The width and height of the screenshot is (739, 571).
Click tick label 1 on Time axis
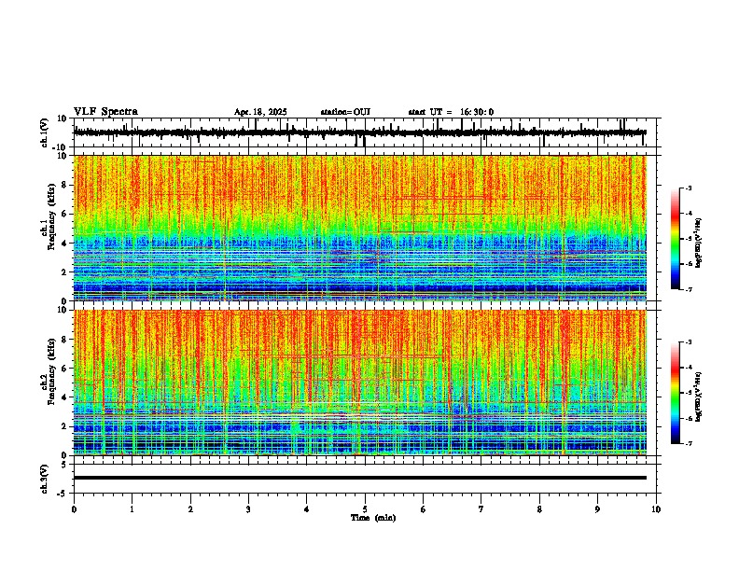pyautogui.click(x=132, y=509)
